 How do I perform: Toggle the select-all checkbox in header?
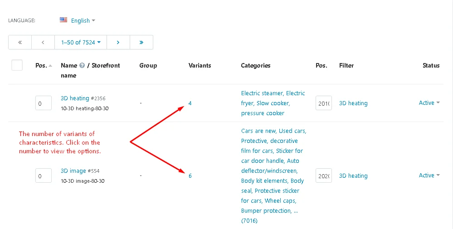[17, 65]
